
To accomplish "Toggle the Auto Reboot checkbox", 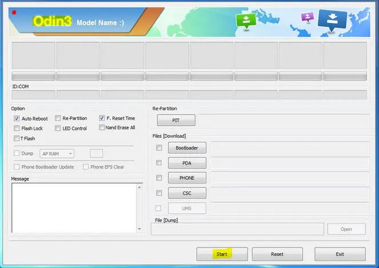I will click(x=17, y=118).
